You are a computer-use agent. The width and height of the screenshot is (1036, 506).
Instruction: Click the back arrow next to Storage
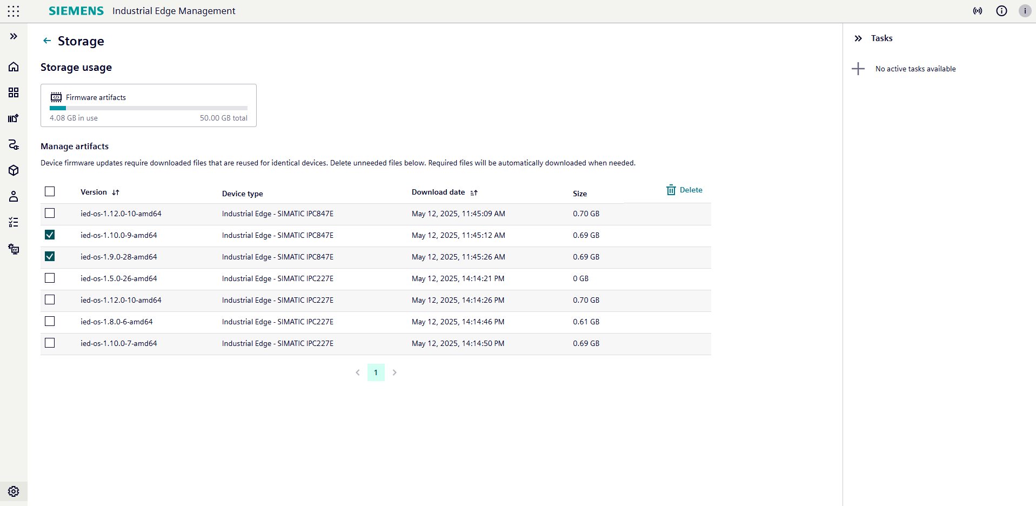tap(47, 41)
